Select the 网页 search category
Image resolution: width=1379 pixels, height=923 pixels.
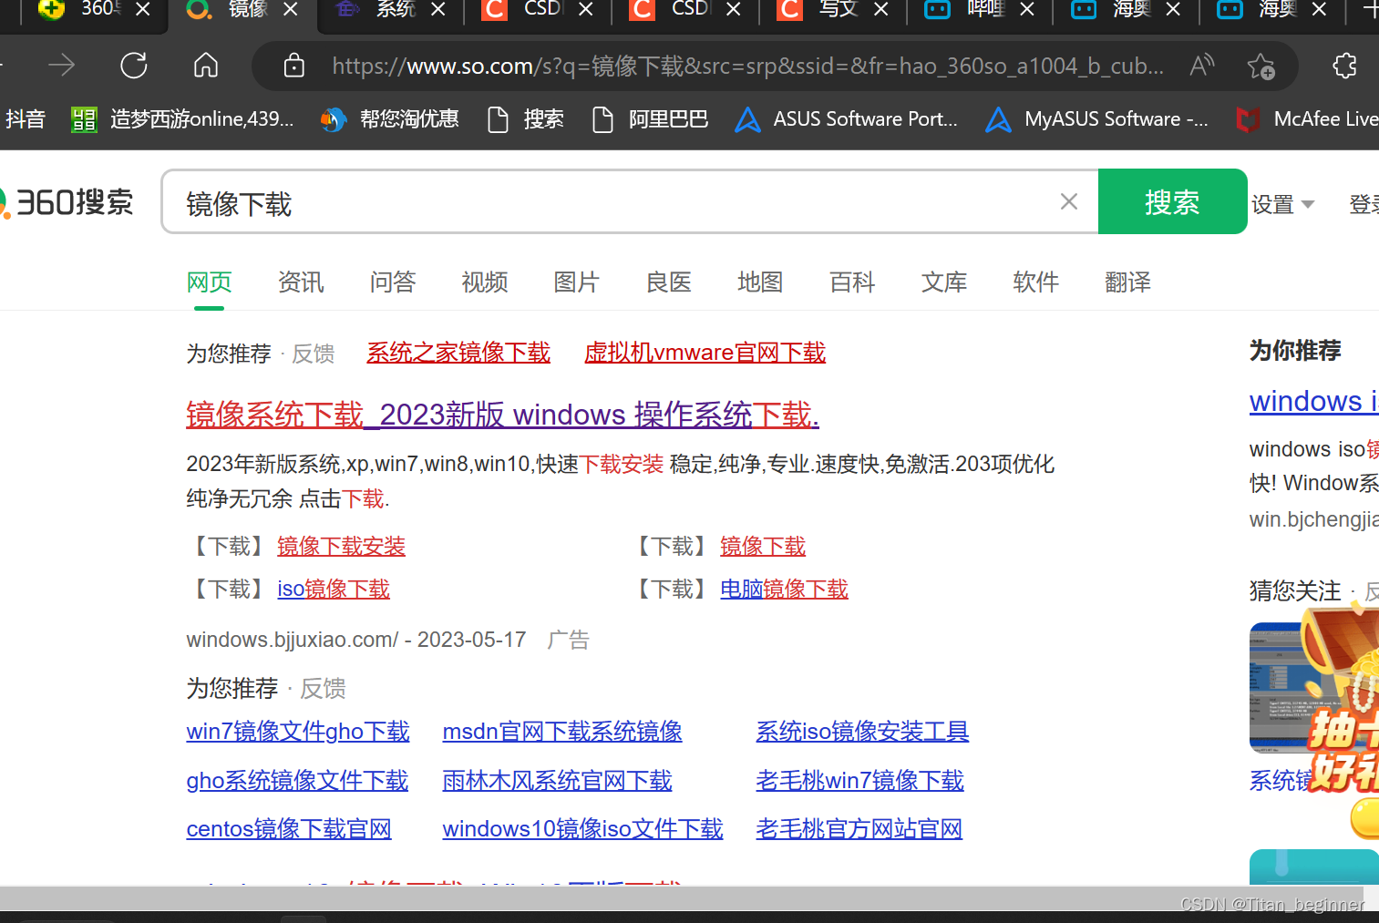coord(209,282)
